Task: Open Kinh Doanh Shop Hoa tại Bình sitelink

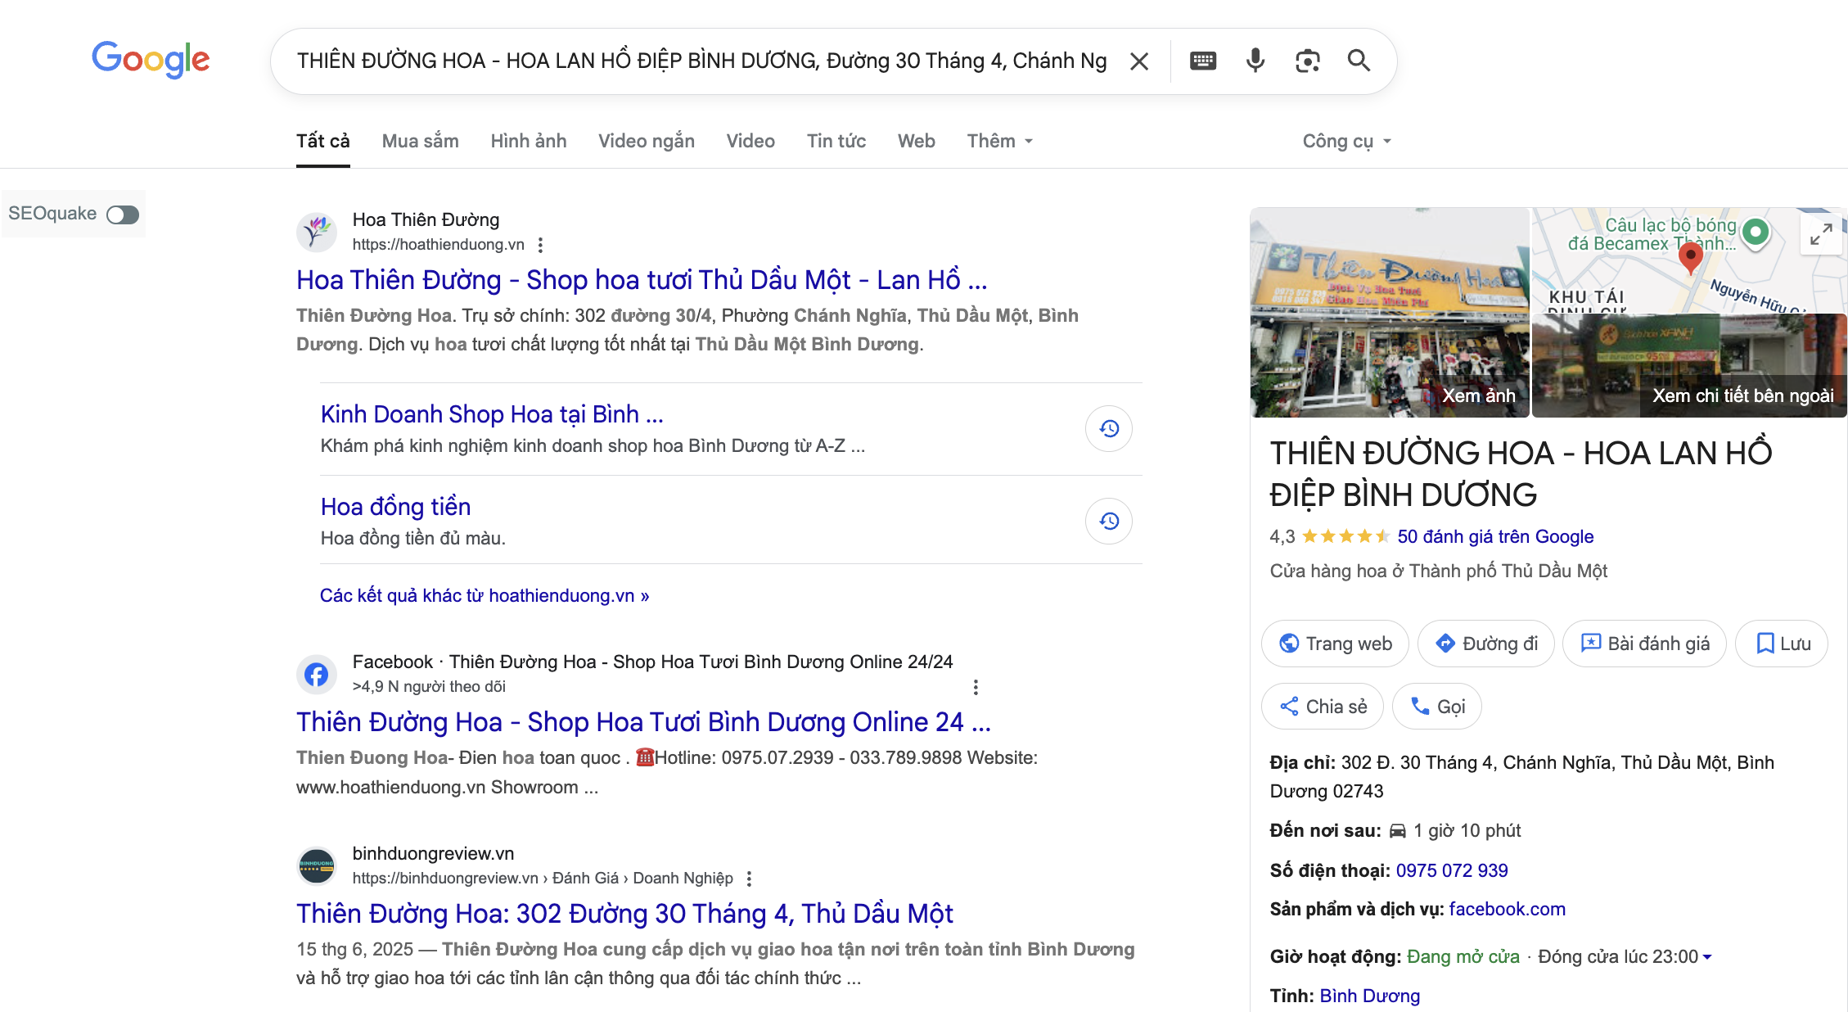Action: pos(492,414)
